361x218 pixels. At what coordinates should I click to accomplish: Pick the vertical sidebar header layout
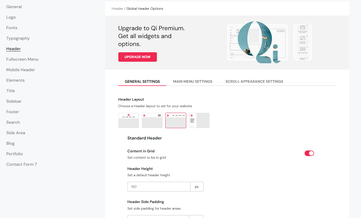click(x=199, y=121)
